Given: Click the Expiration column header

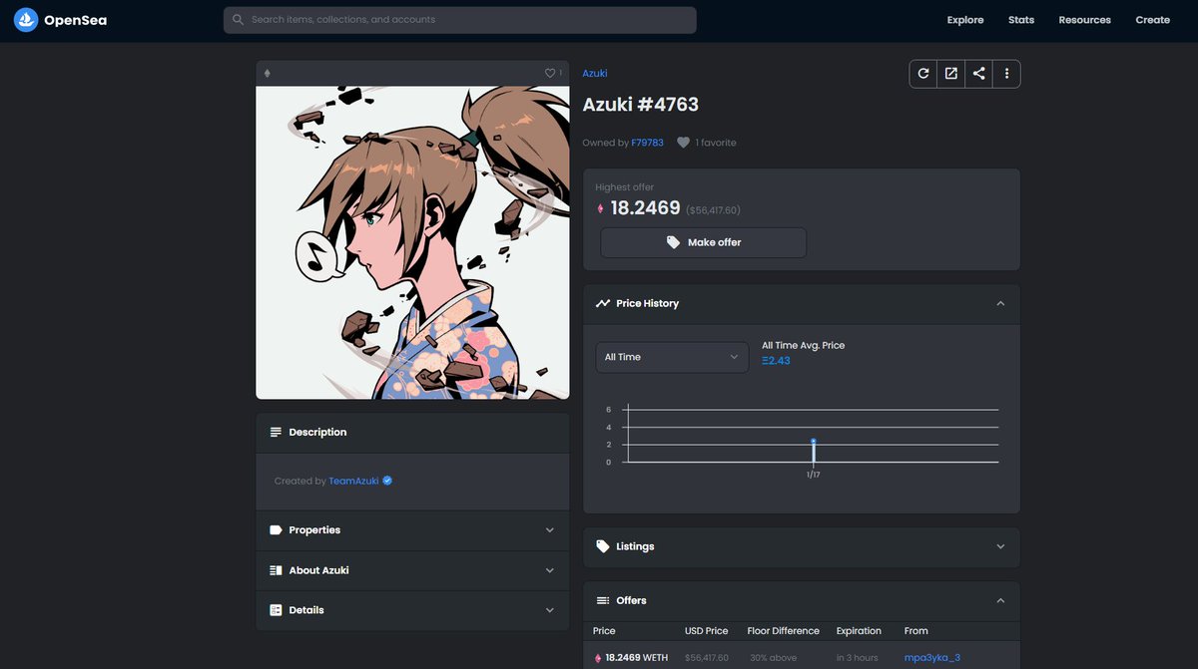Looking at the screenshot, I should click(859, 631).
